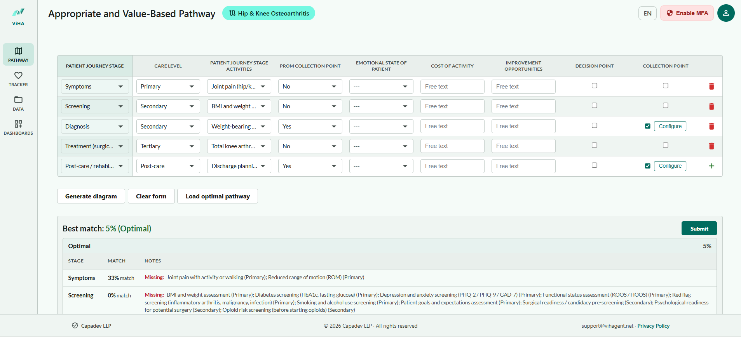The height and width of the screenshot is (337, 741).
Task: Click Cost of Activity field for Treatment row
Action: click(452, 146)
